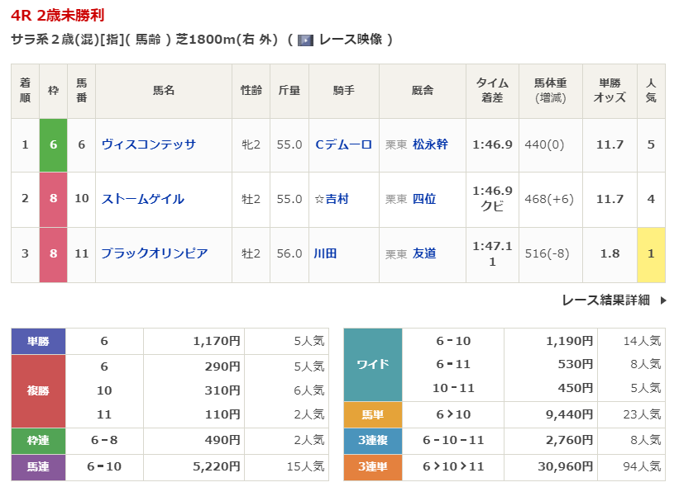Screen dimensions: 679x487
Task: Open trainer 松永幹 page
Action: [430, 144]
